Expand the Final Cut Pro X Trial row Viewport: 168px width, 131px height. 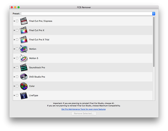tap(14, 40)
